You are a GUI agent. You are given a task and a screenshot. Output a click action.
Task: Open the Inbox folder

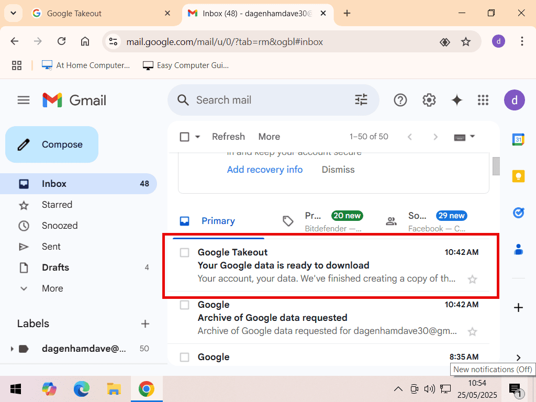[79, 184]
